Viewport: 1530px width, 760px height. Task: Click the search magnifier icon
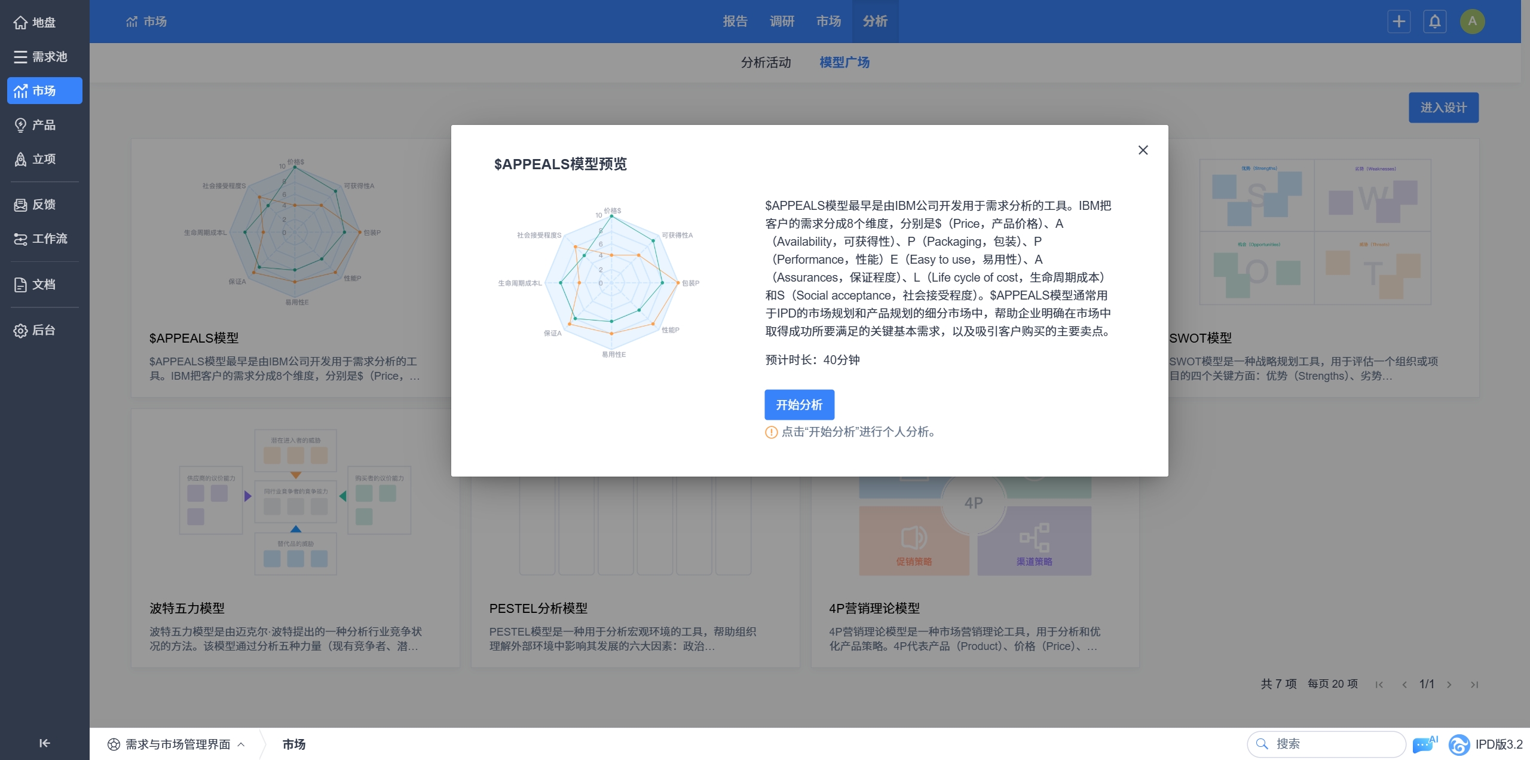1262,744
